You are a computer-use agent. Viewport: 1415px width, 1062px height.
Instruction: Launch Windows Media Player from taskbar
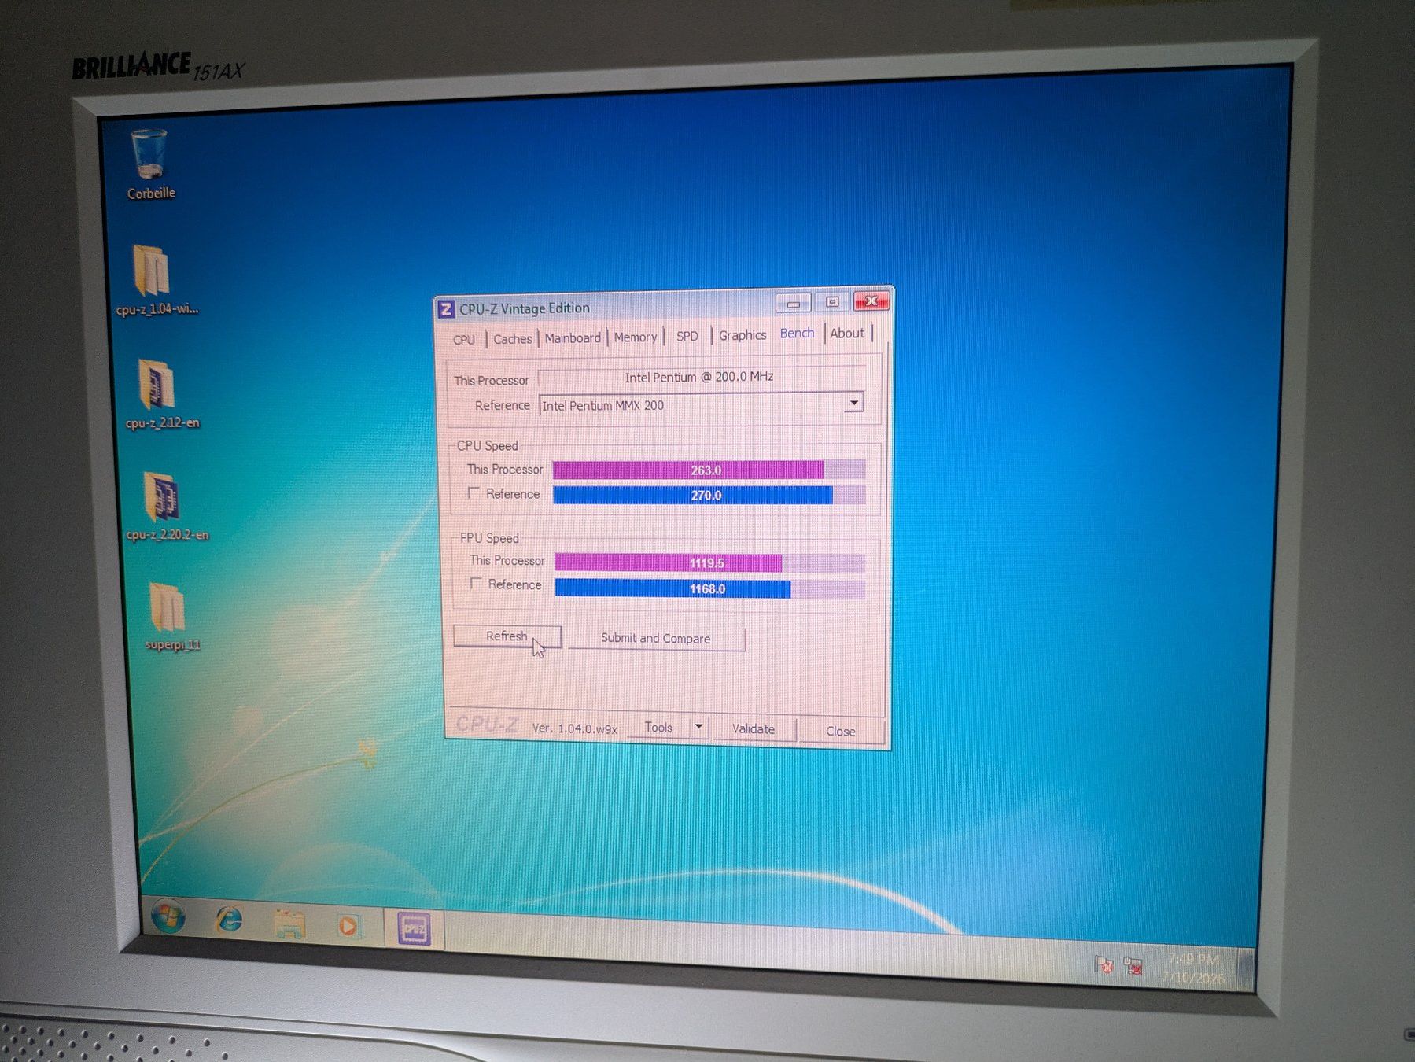[348, 926]
